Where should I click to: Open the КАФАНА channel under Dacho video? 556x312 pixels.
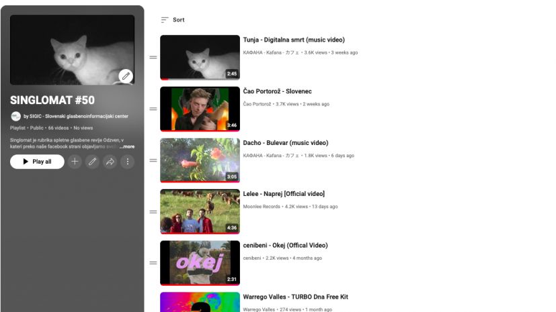[271, 156]
